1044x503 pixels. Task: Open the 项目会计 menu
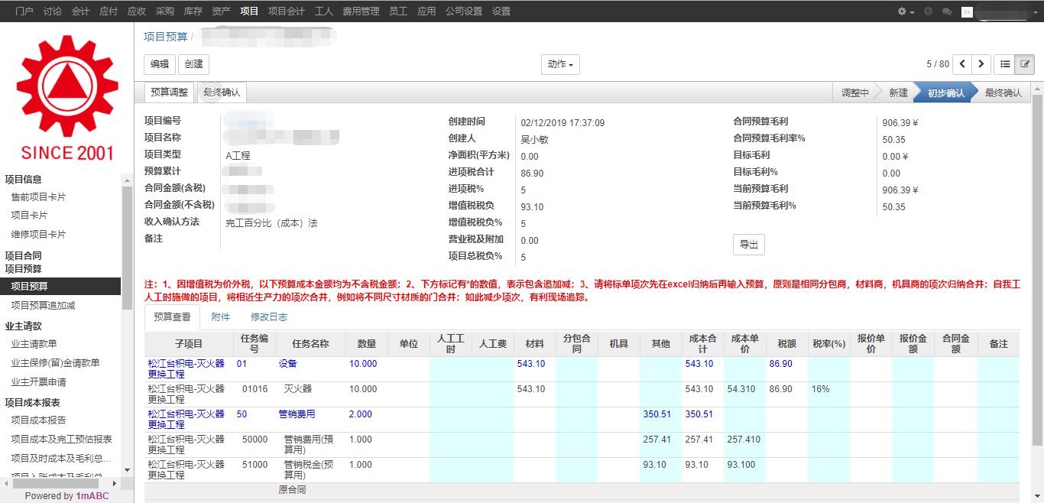[x=287, y=11]
